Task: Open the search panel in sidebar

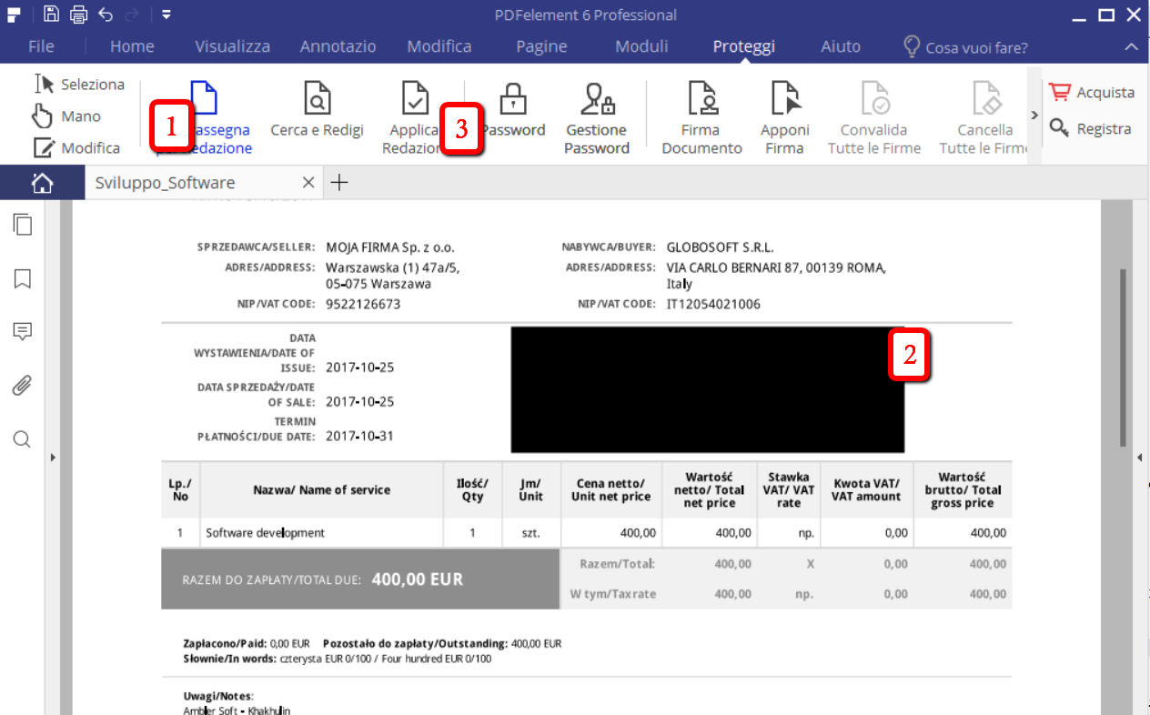Action: point(23,440)
